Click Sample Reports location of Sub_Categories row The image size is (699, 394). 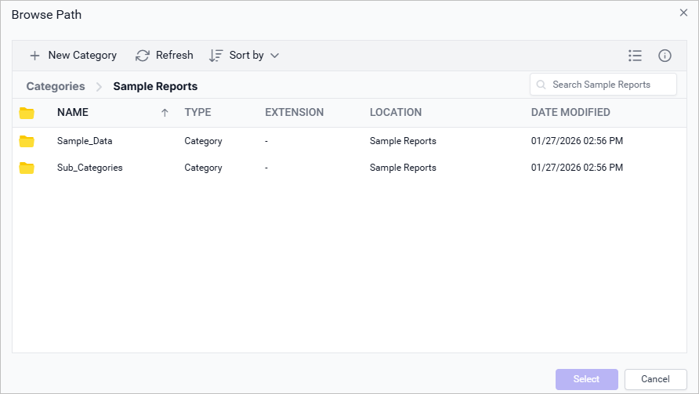click(x=403, y=168)
